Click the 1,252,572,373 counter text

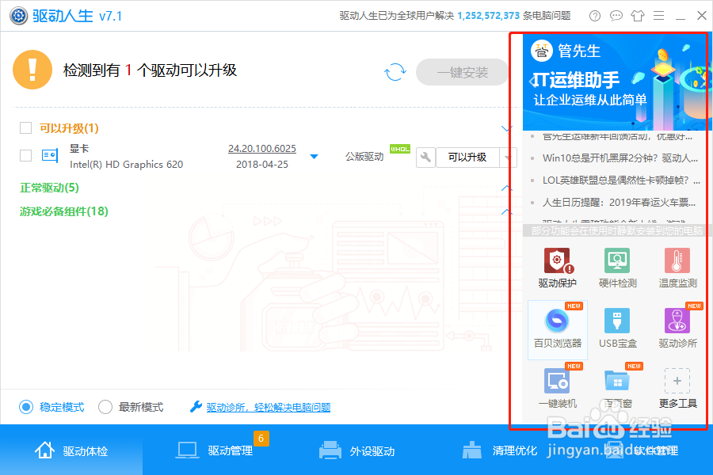[488, 16]
